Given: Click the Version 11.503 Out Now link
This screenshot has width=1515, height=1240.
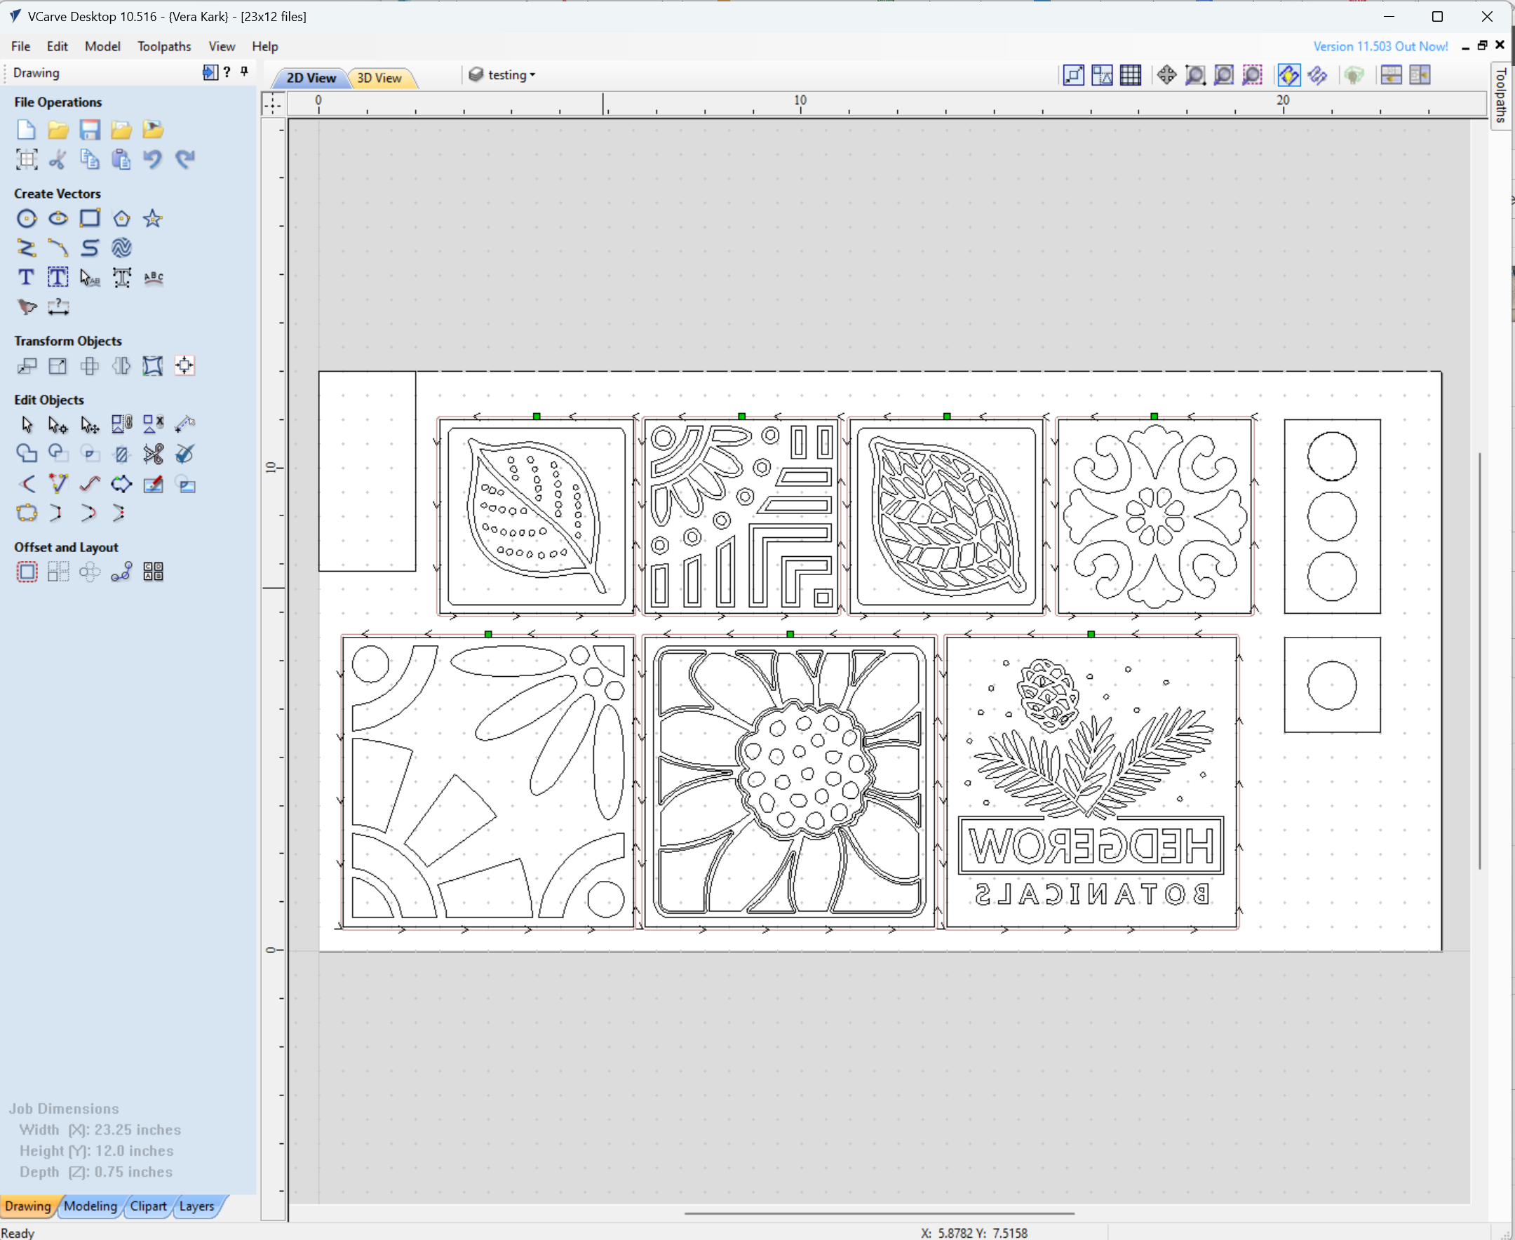Looking at the screenshot, I should click(x=1380, y=46).
